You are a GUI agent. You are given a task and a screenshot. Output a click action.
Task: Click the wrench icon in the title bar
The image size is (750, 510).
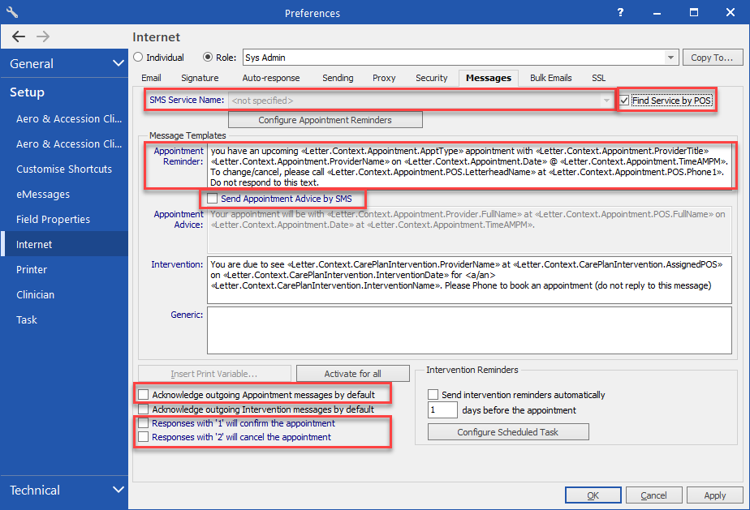click(x=12, y=12)
